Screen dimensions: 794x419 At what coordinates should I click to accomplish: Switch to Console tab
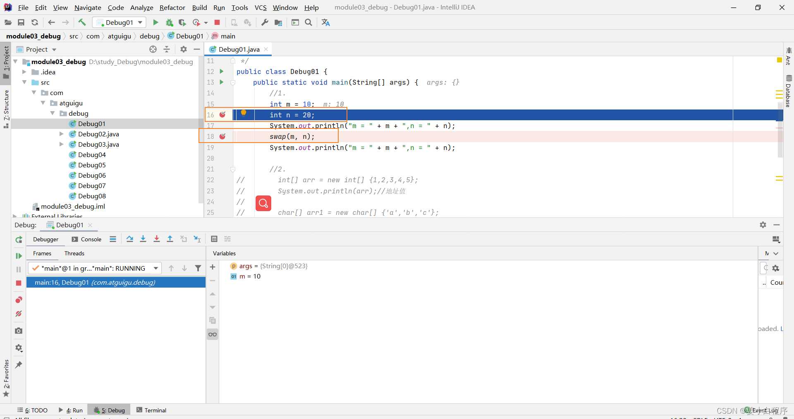[x=86, y=239]
